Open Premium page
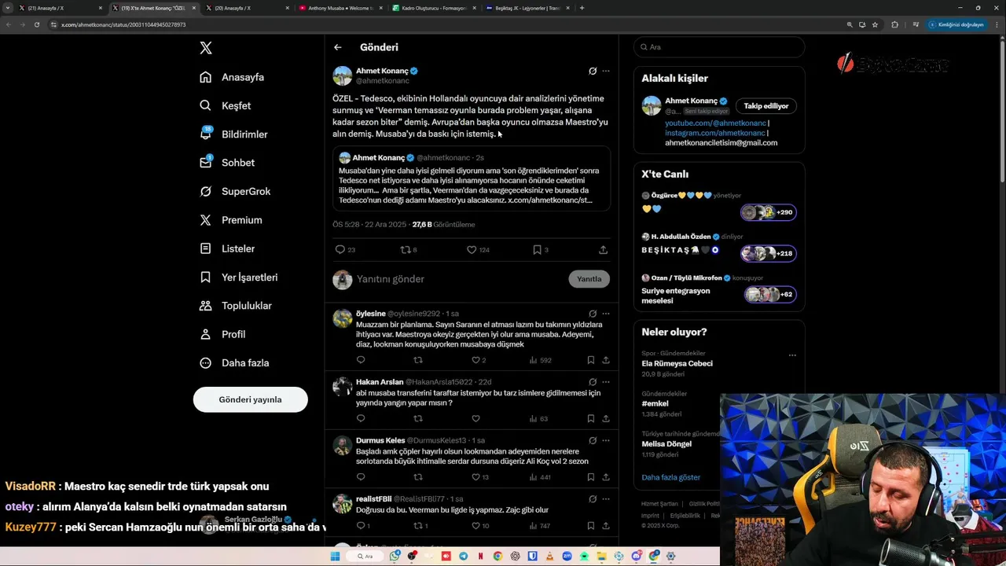The image size is (1006, 566). coord(231,220)
